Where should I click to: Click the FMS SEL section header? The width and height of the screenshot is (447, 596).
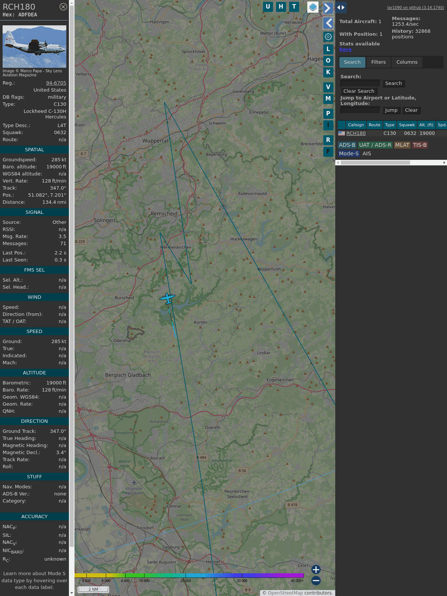(x=34, y=270)
